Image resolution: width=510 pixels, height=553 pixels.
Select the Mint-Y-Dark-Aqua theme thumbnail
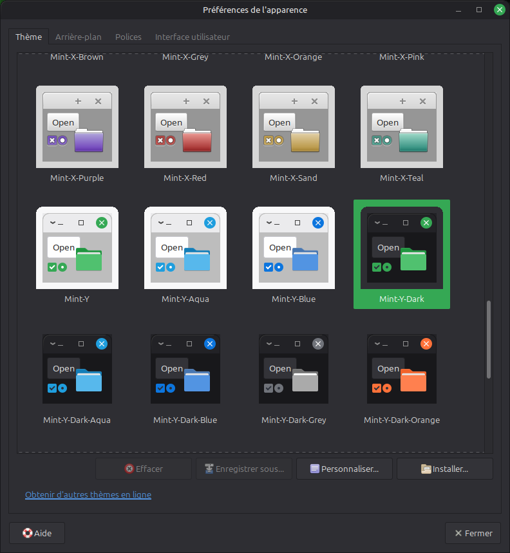click(x=77, y=369)
